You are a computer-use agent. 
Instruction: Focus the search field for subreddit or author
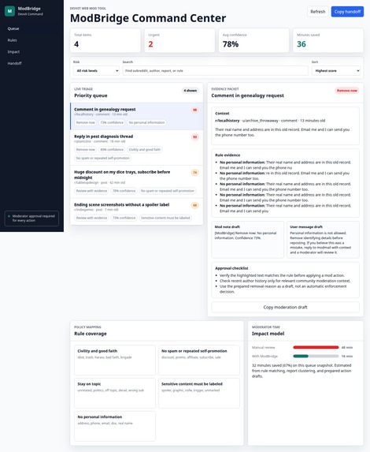pyautogui.click(x=215, y=71)
